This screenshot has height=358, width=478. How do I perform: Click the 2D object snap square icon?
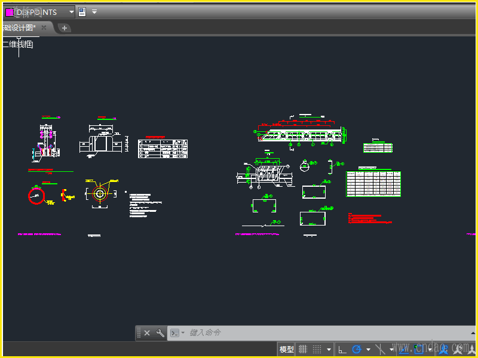(418, 349)
